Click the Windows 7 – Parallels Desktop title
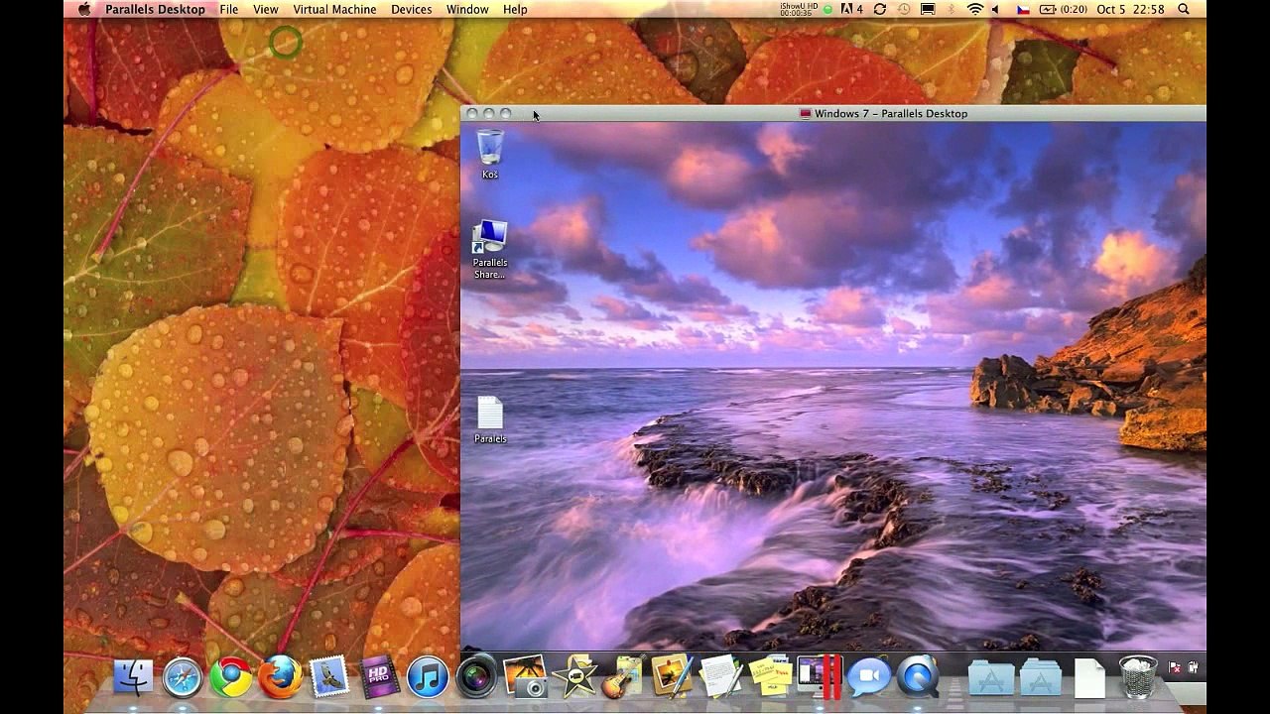Viewport: 1270px width, 714px height. click(891, 113)
